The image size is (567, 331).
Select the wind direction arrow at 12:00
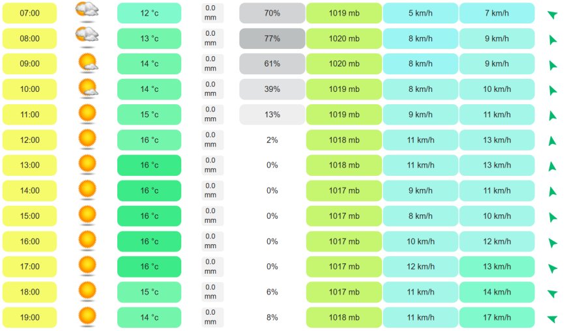click(552, 141)
